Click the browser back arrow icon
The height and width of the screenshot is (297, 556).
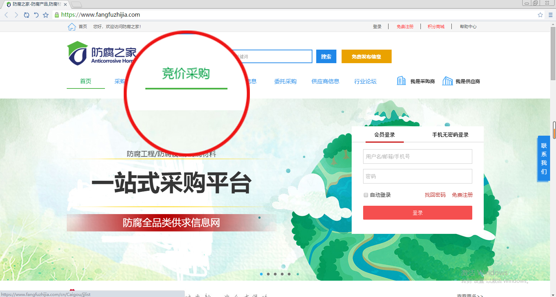tap(6, 15)
